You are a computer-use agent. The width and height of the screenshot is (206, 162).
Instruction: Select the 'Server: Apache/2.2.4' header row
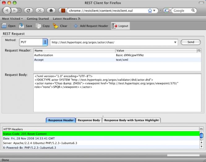[x=101, y=143]
